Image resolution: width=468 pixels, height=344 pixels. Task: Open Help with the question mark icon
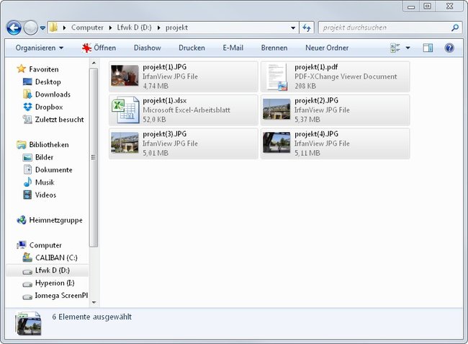click(449, 48)
